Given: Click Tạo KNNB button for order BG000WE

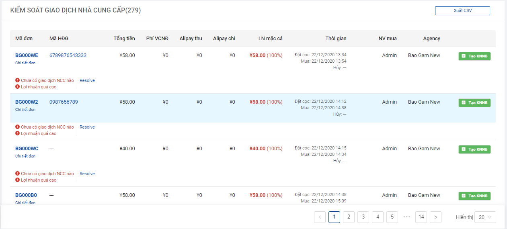Looking at the screenshot, I should (x=474, y=56).
